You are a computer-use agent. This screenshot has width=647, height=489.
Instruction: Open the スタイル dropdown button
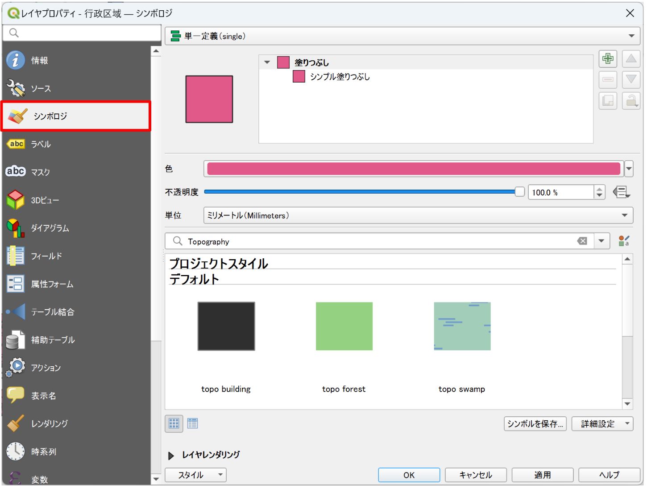[x=195, y=475]
